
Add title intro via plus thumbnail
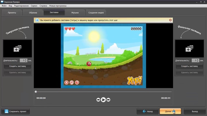17,49
